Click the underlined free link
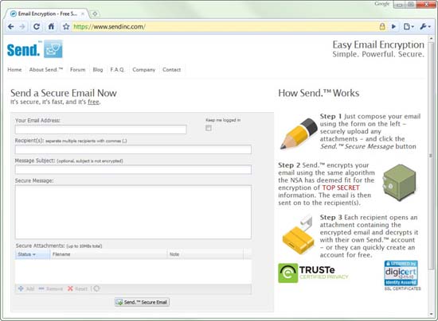This screenshot has height=321, width=438. coord(94,102)
